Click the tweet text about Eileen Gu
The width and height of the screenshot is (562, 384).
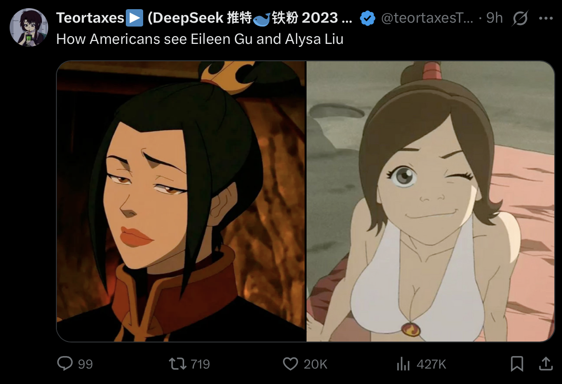[x=200, y=39]
